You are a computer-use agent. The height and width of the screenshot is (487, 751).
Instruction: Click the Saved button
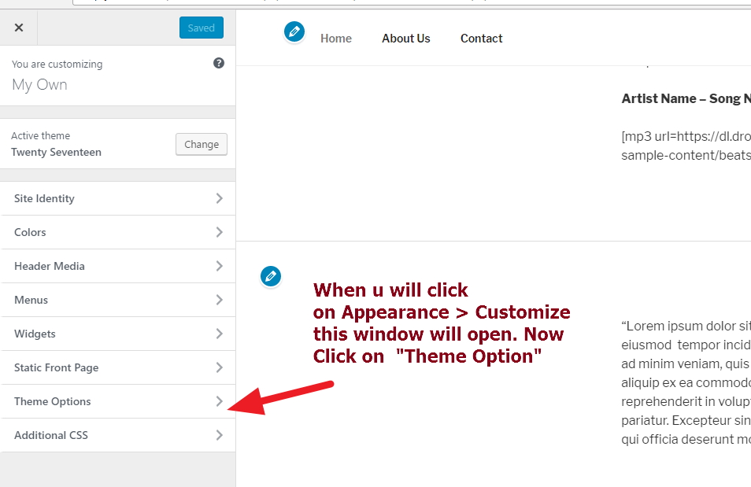pyautogui.click(x=201, y=27)
